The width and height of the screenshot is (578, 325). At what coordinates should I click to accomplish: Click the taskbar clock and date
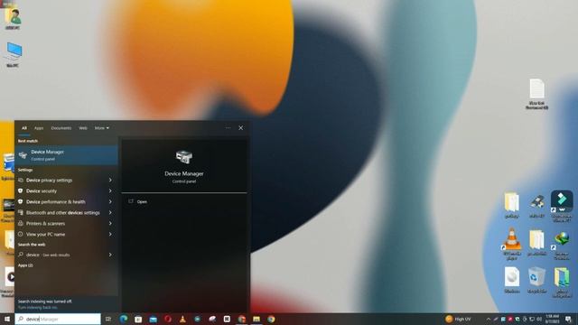[552, 319]
